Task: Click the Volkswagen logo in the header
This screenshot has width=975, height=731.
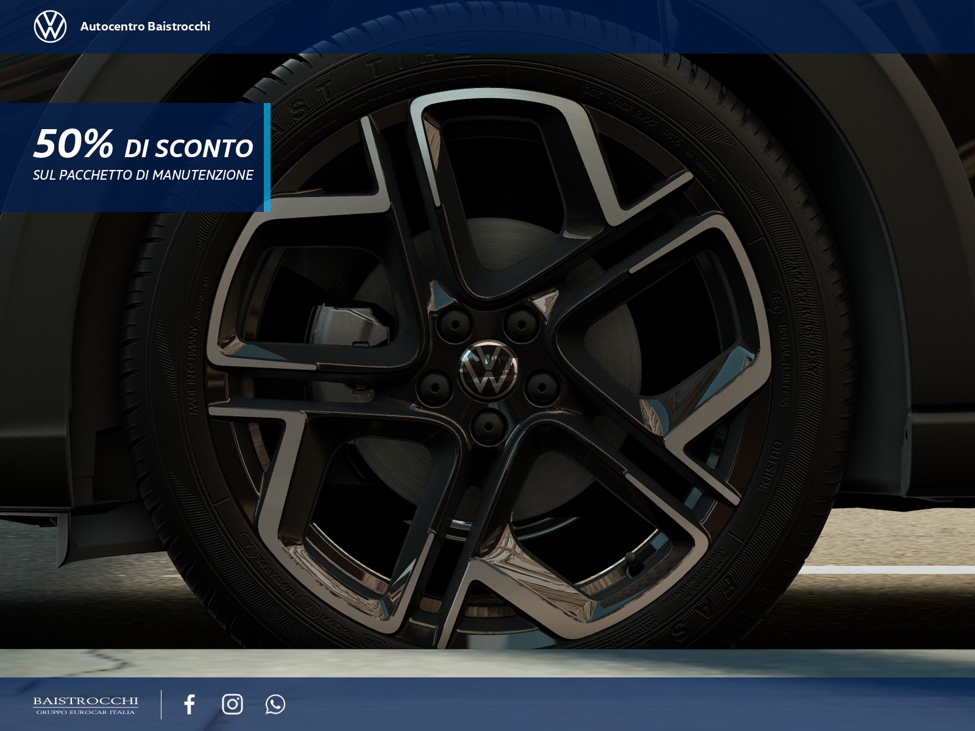Action: [x=50, y=26]
